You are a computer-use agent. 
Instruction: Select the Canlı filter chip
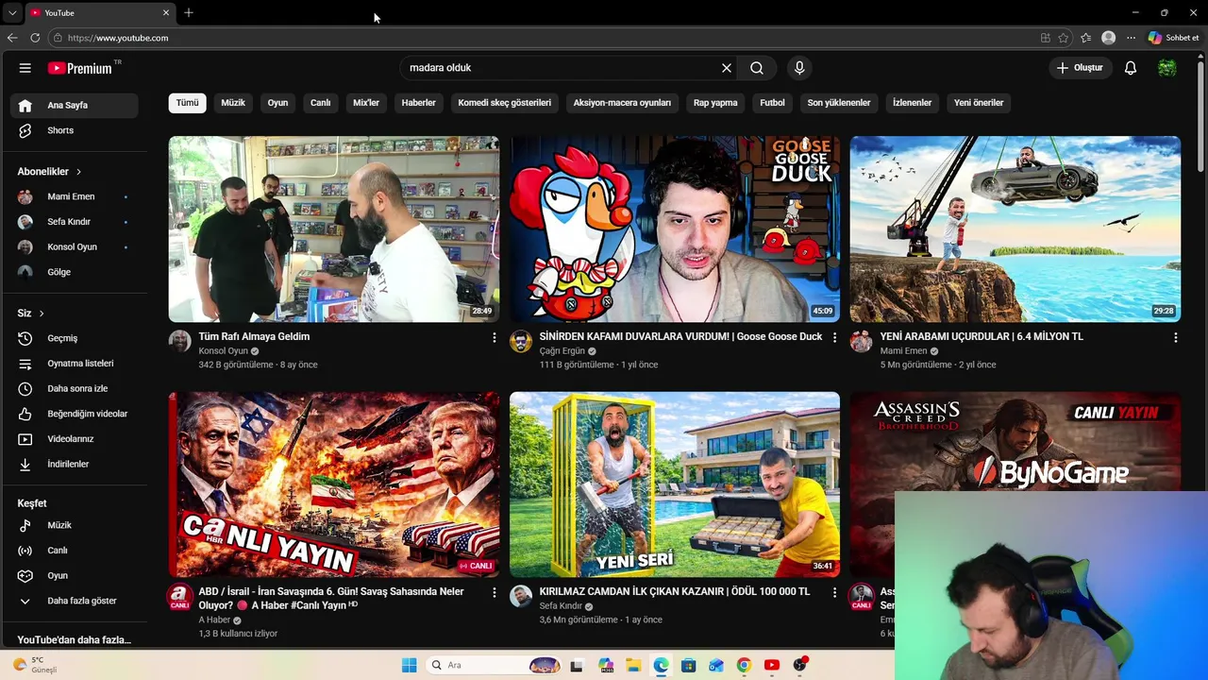tap(321, 103)
